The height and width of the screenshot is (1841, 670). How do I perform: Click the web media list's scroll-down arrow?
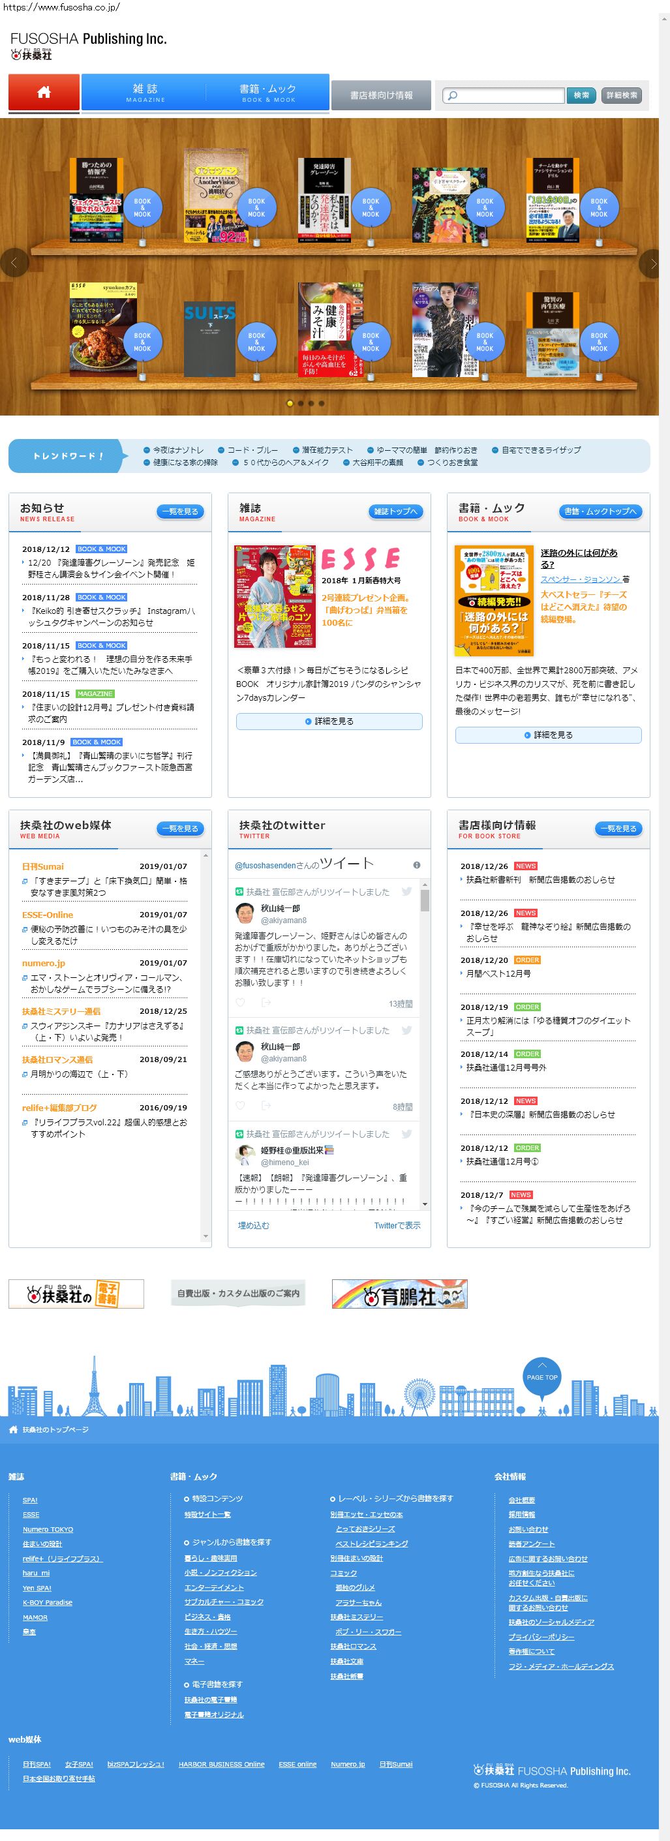206,1236
